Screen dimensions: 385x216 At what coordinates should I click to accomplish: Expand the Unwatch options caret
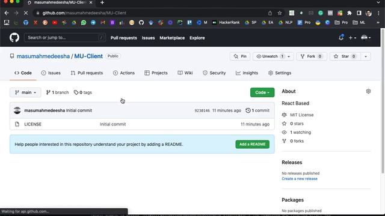(289, 56)
